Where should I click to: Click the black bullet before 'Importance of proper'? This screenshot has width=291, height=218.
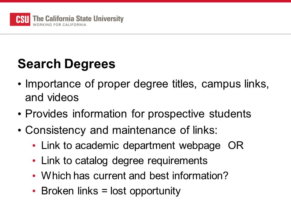pyautogui.click(x=20, y=84)
